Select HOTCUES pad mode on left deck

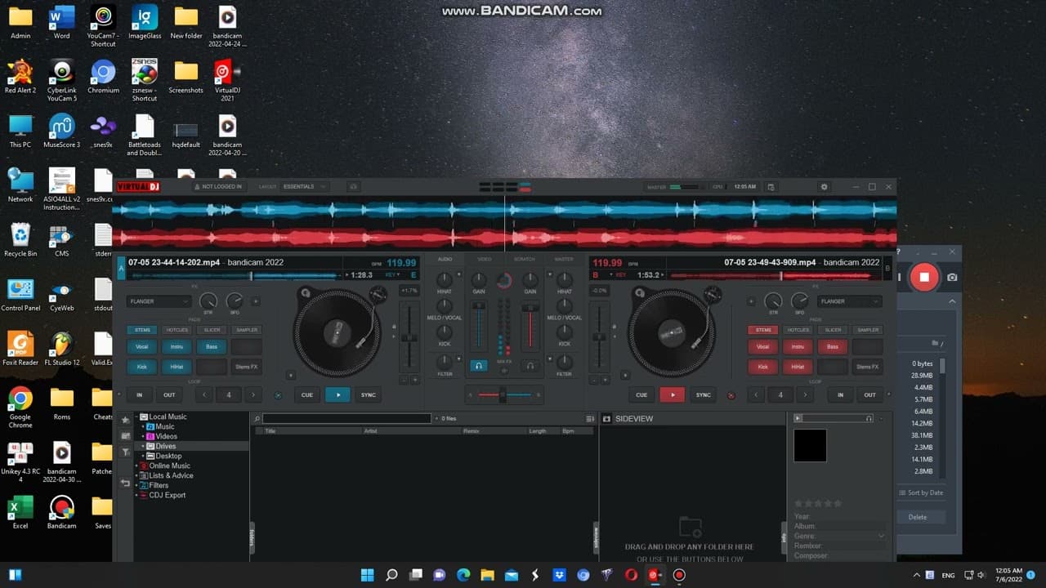pyautogui.click(x=177, y=330)
